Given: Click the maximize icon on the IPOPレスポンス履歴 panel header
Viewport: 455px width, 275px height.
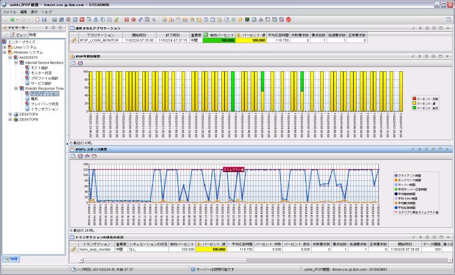Looking at the screenshot, I should (x=440, y=149).
